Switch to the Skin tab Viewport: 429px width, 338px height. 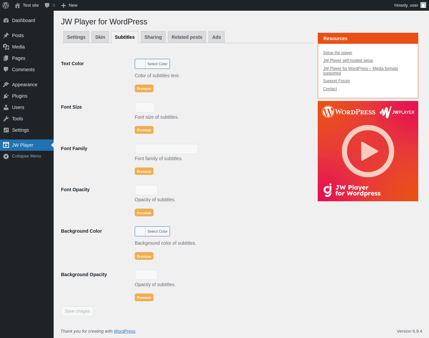100,37
